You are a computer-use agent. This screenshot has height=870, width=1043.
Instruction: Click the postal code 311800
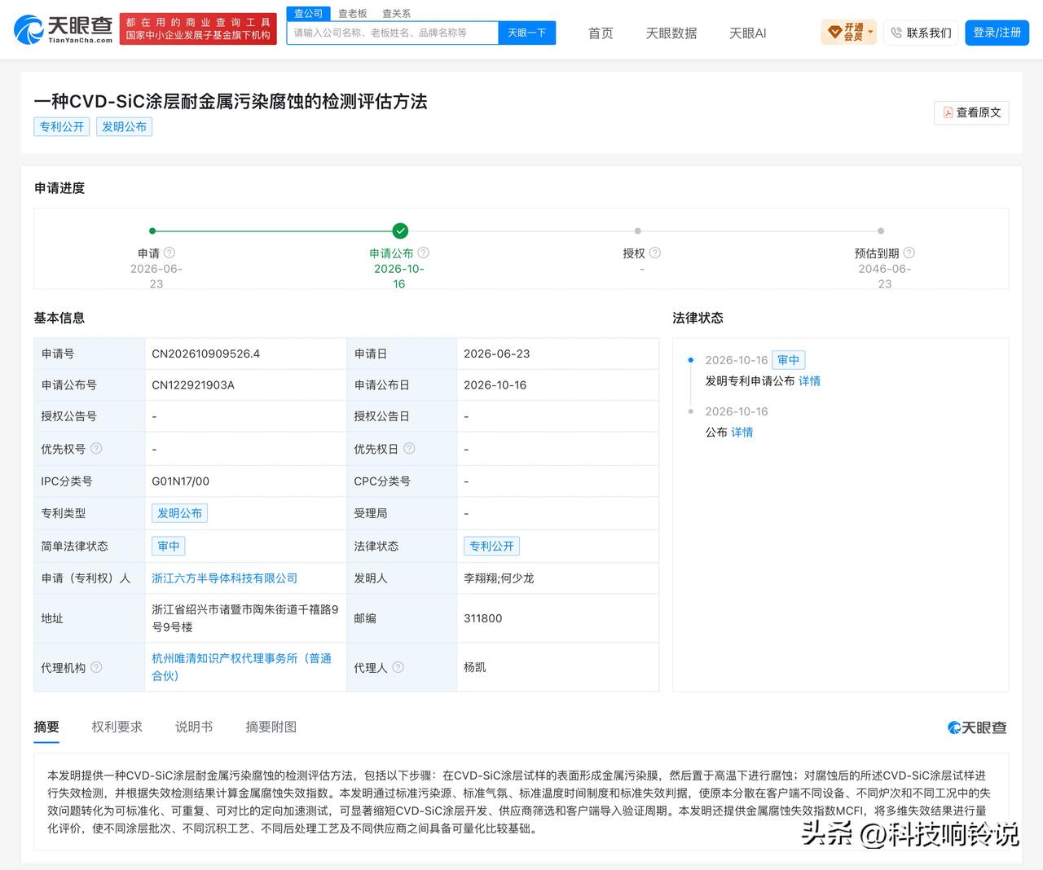click(x=483, y=618)
